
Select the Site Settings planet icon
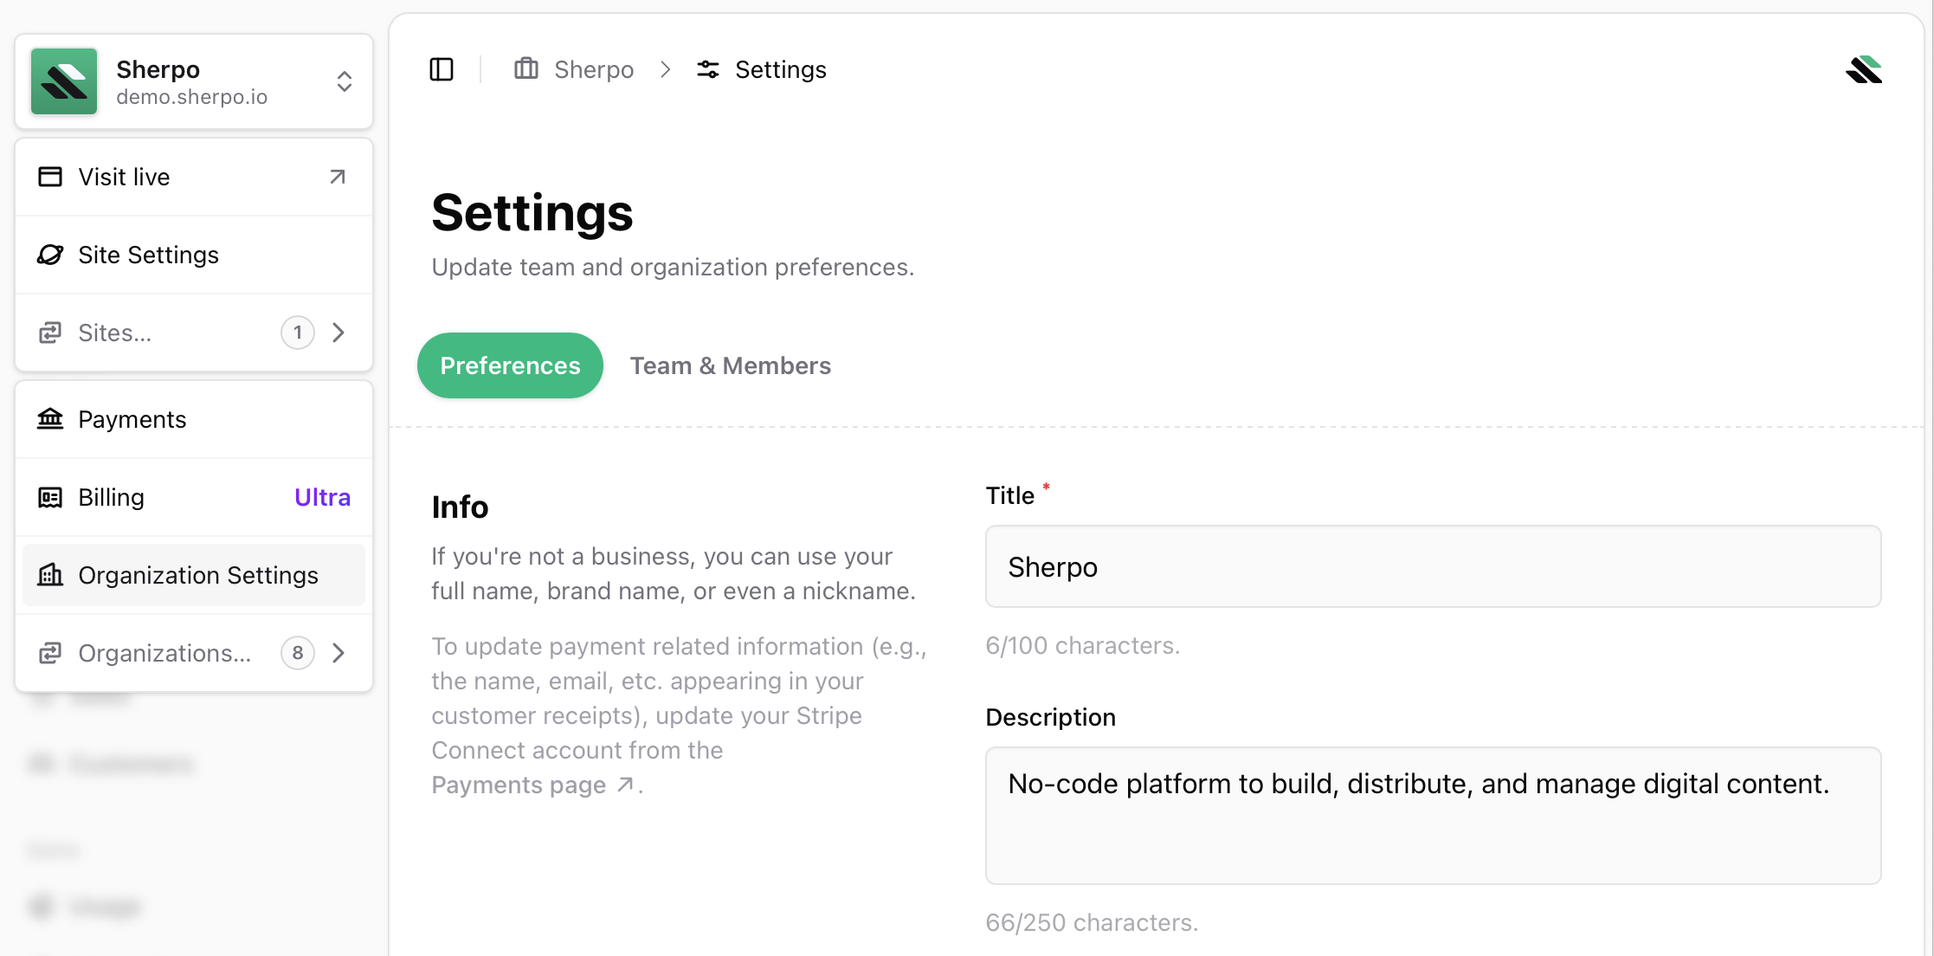point(50,255)
